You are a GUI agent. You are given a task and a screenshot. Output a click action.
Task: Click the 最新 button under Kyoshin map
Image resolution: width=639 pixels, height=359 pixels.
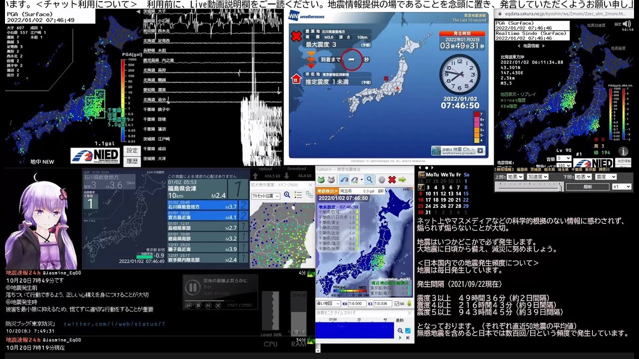click(x=588, y=186)
